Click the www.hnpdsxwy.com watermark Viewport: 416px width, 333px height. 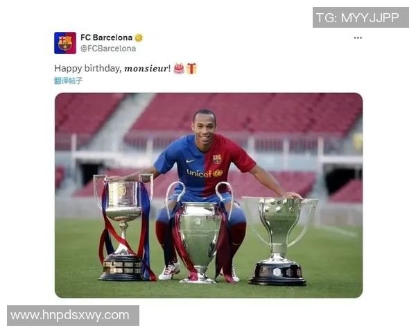tap(73, 316)
